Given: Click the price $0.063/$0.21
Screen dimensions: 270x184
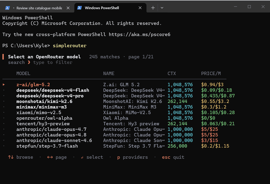Looking at the screenshot, I should click(x=218, y=124).
